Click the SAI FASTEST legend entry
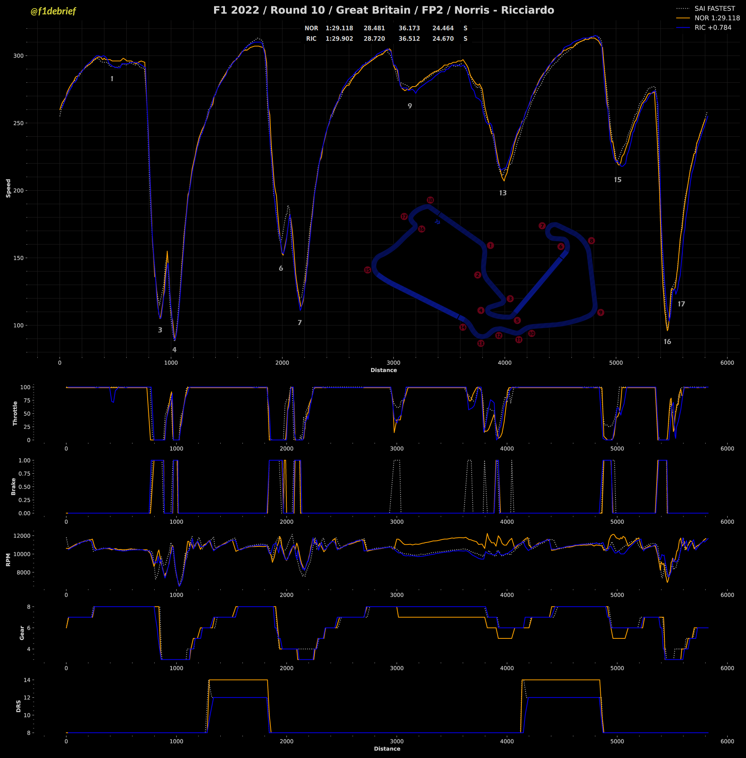This screenshot has height=758, width=746. (715, 8)
